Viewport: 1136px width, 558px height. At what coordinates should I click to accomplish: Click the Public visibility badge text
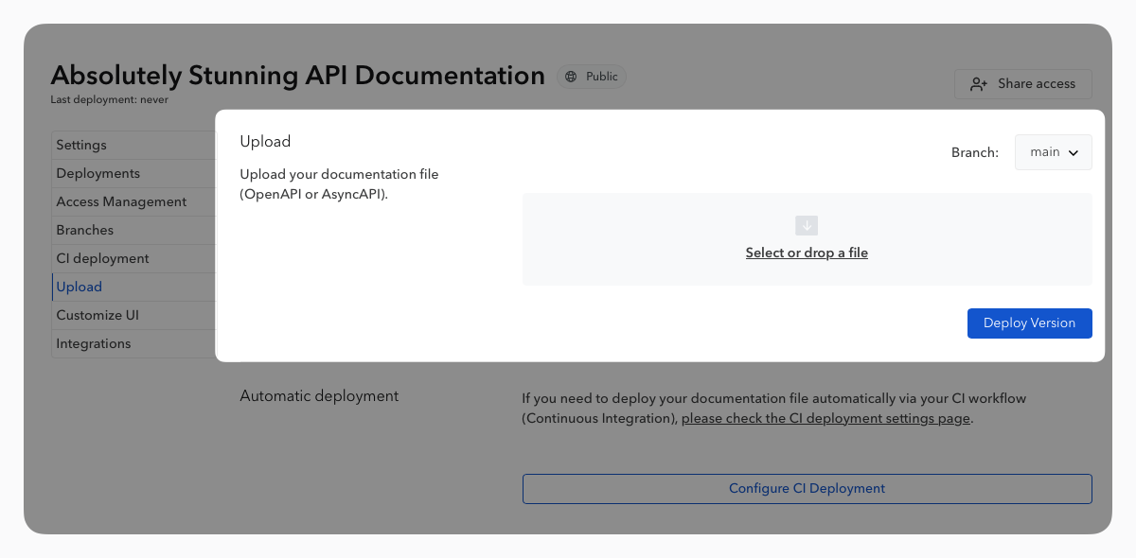pos(601,77)
